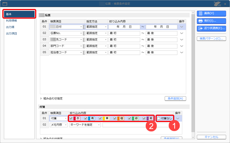The height and width of the screenshot is (143, 230).
Task: Open 範囲指定 method dropdown for row 05
Action: pos(96,52)
